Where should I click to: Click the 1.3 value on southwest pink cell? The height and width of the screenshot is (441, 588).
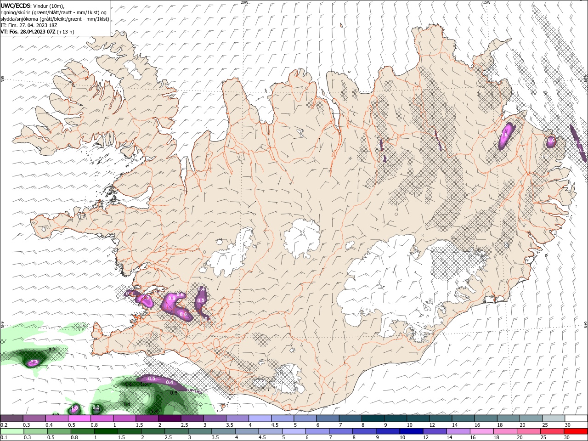pyautogui.click(x=33, y=362)
